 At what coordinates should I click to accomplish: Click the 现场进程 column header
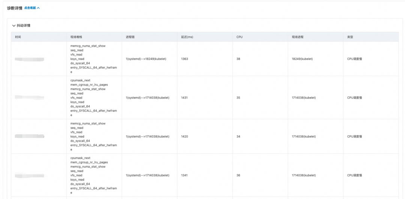(297, 37)
